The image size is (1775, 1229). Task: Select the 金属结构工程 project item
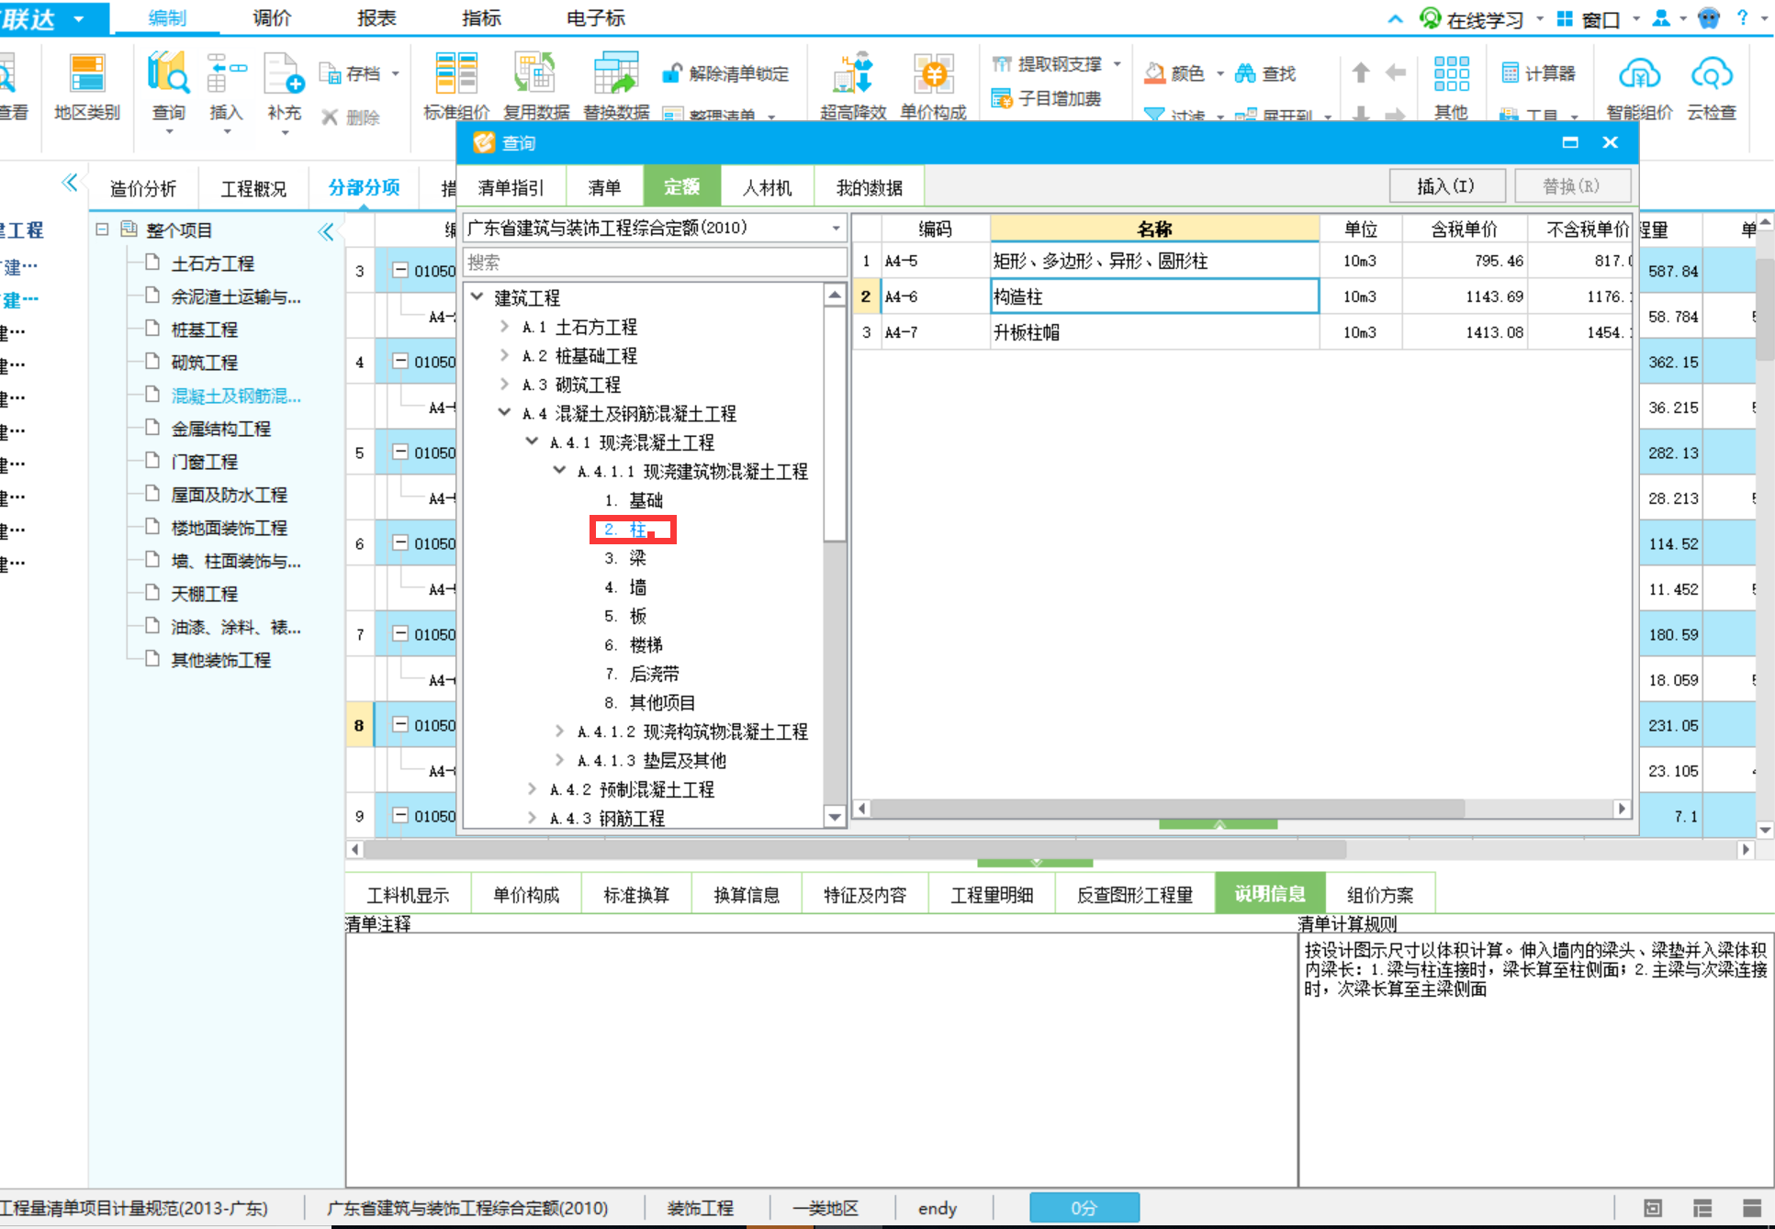point(220,429)
